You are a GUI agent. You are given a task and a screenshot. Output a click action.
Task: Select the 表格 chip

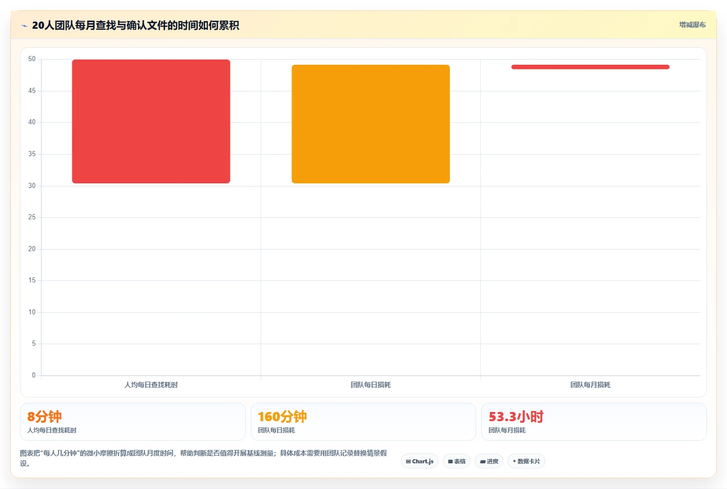click(x=457, y=461)
